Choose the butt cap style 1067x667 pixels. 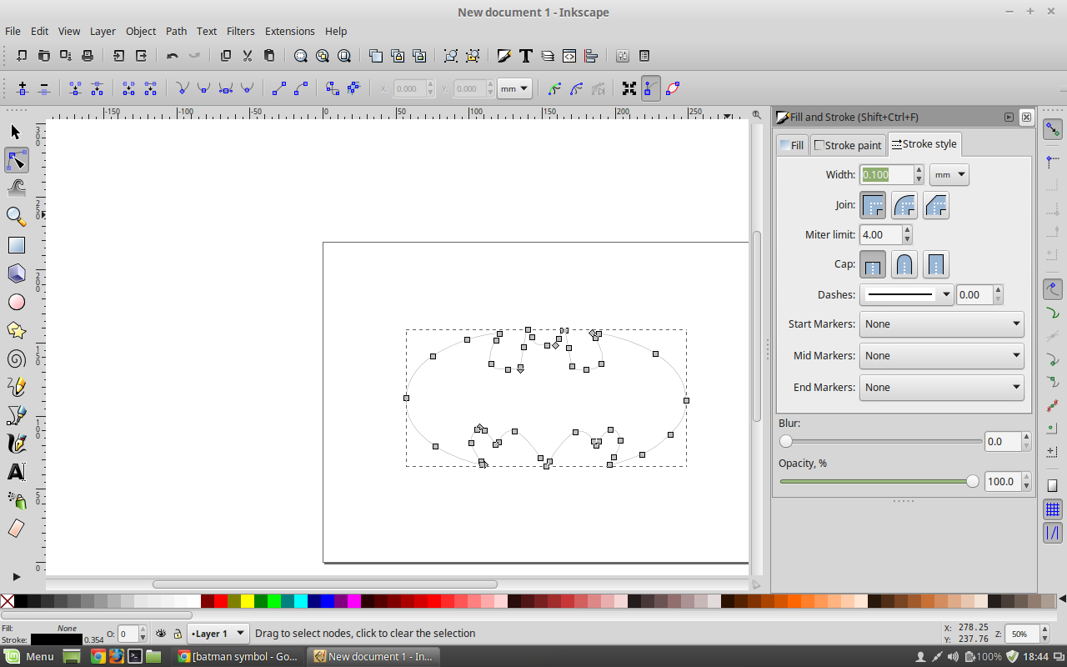[x=873, y=265]
